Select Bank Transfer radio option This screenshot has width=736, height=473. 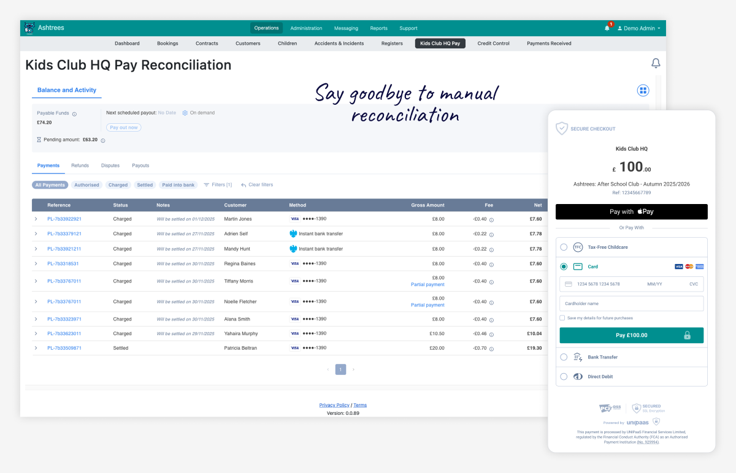(x=564, y=357)
